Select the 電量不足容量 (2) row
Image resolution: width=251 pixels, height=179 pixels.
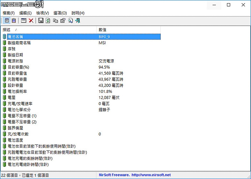(82, 122)
